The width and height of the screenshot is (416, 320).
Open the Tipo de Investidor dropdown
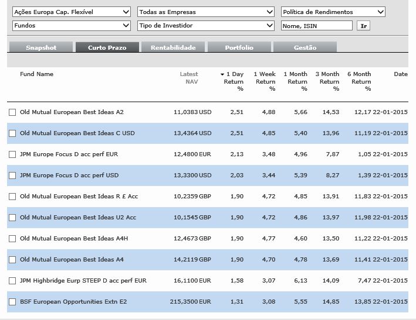click(205, 26)
